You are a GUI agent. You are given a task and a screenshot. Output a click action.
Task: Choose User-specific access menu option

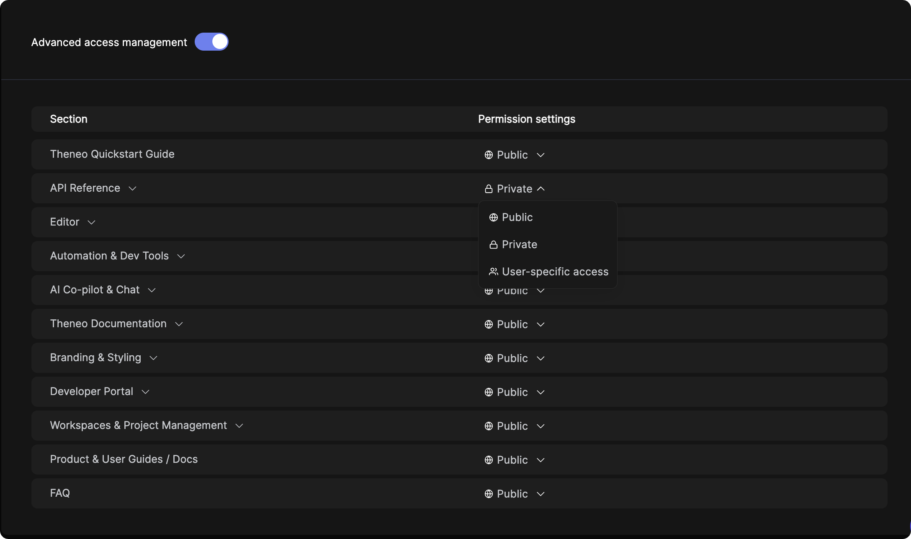pyautogui.click(x=555, y=272)
